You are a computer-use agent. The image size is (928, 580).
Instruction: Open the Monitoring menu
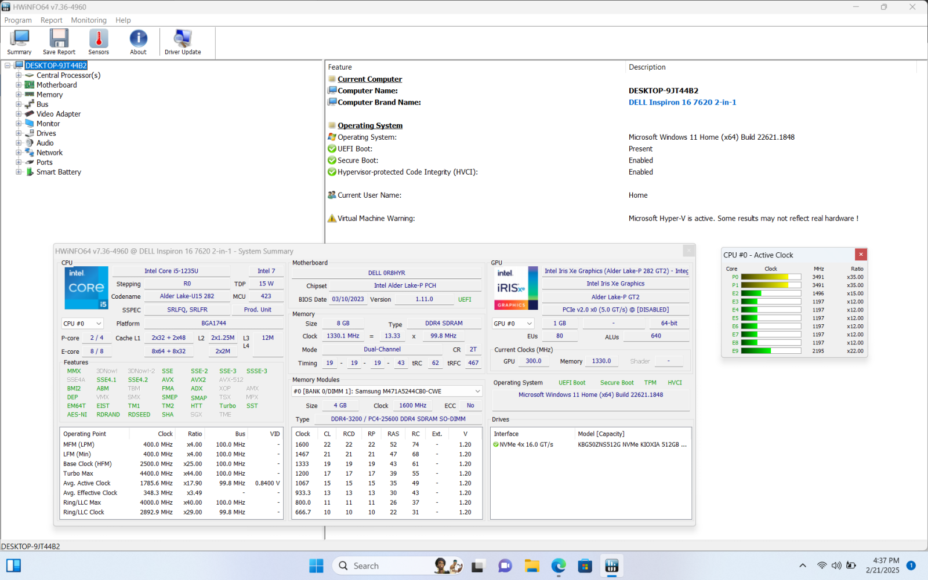89,20
